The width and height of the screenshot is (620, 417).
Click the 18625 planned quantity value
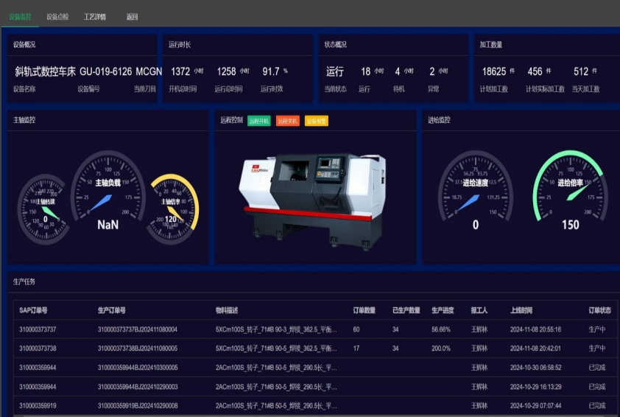point(494,71)
